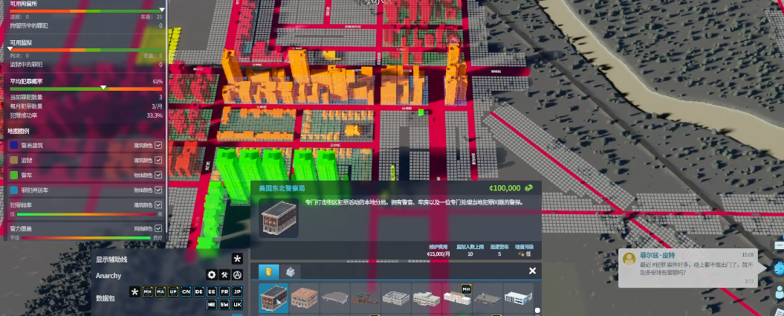Filter by SW region pack
Image resolution: width=784 pixels, height=316 pixels.
point(225,305)
